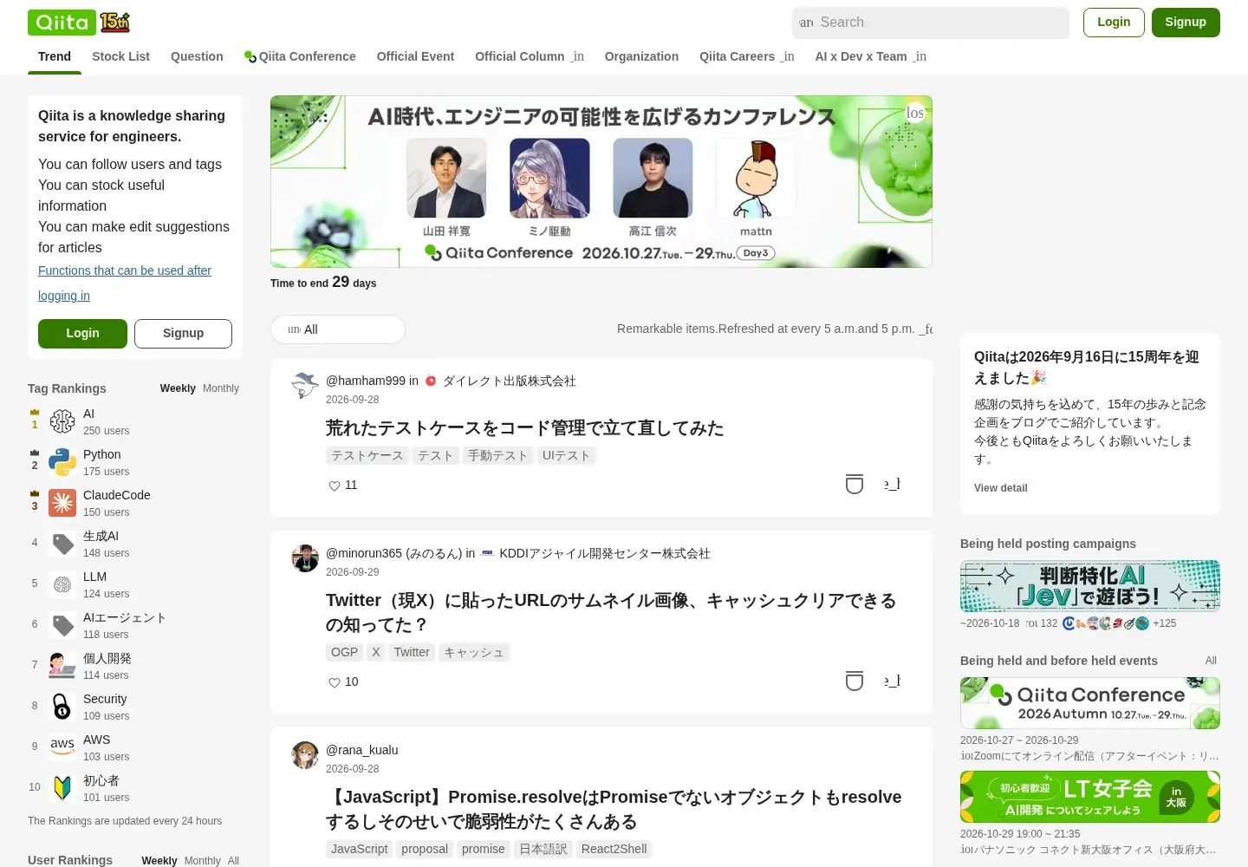Like the Twitter URL thumbnail article
The image size is (1248, 867).
335,682
